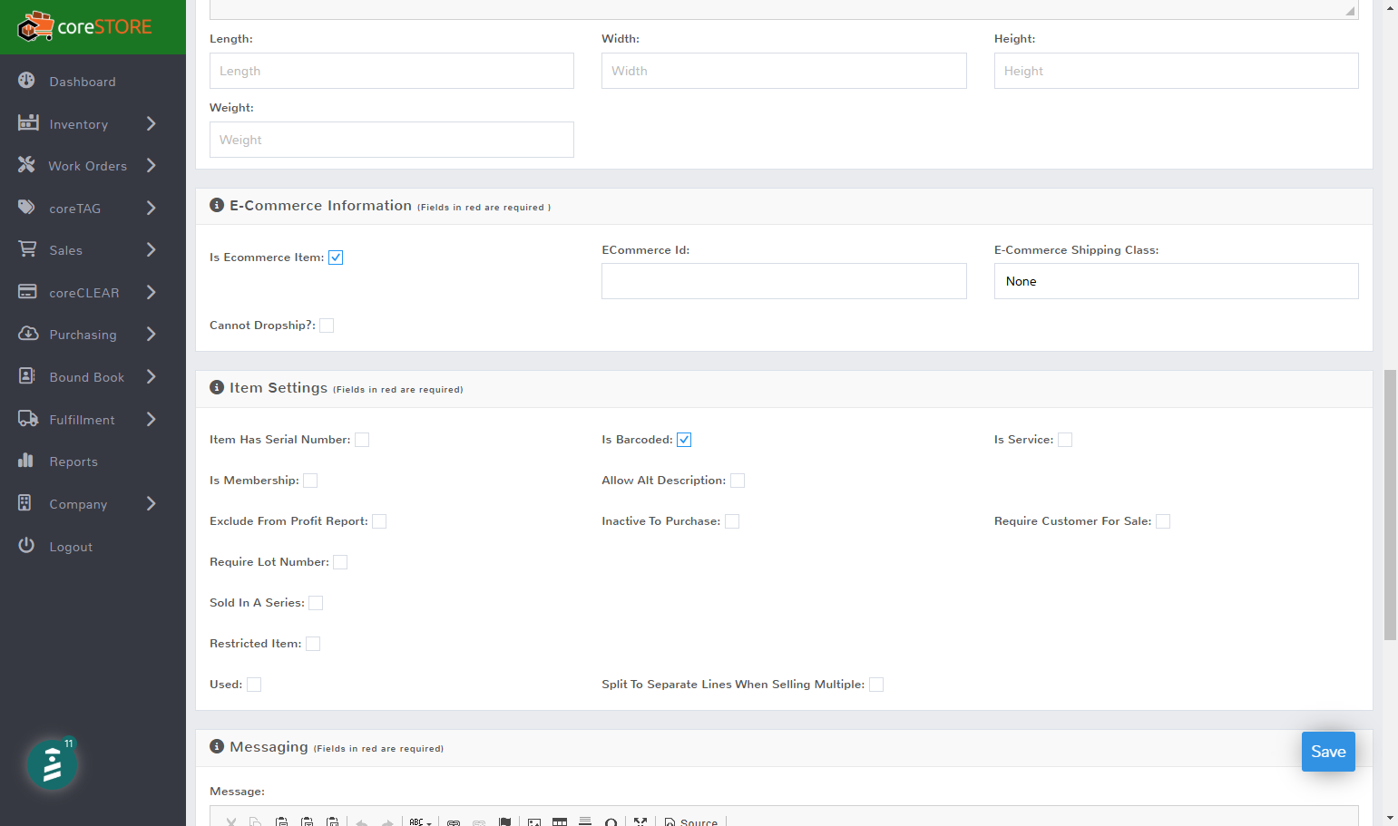The width and height of the screenshot is (1398, 826).
Task: Expand the Bound Book chevron
Action: coord(151,376)
